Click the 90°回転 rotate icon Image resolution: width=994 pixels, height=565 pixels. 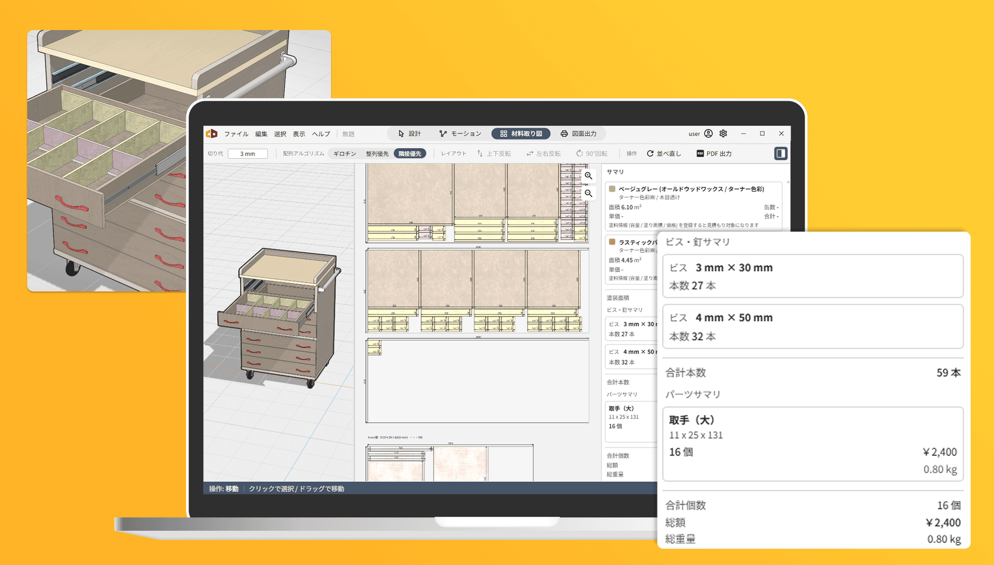(x=579, y=153)
